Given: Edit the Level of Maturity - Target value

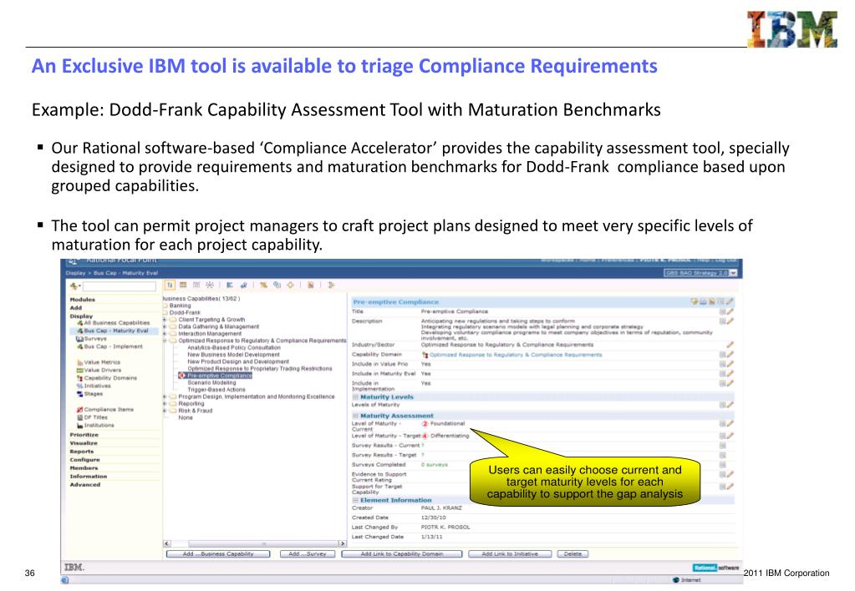Looking at the screenshot, I should 730,436.
